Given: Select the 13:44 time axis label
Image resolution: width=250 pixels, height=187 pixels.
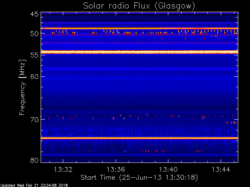Looking at the screenshot, I should 221,169.
